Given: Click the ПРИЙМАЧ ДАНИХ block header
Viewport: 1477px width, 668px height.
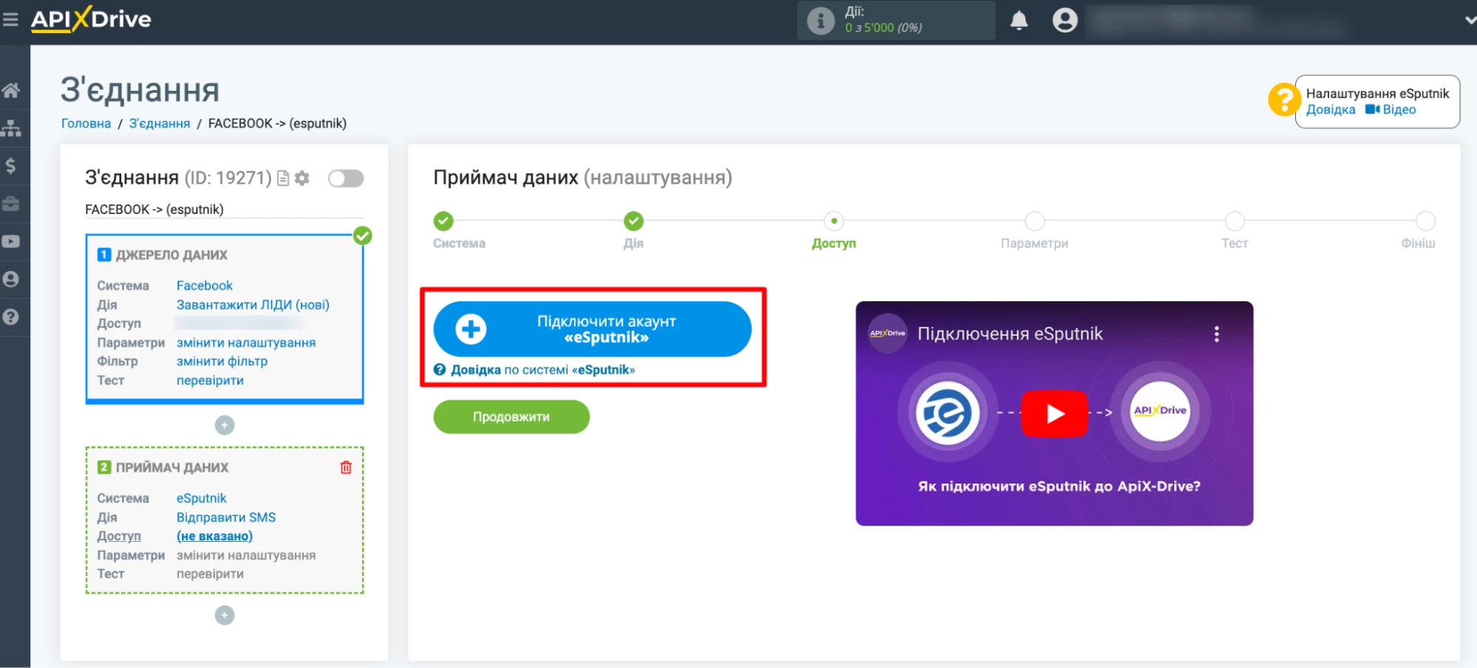Looking at the screenshot, I should [x=172, y=467].
